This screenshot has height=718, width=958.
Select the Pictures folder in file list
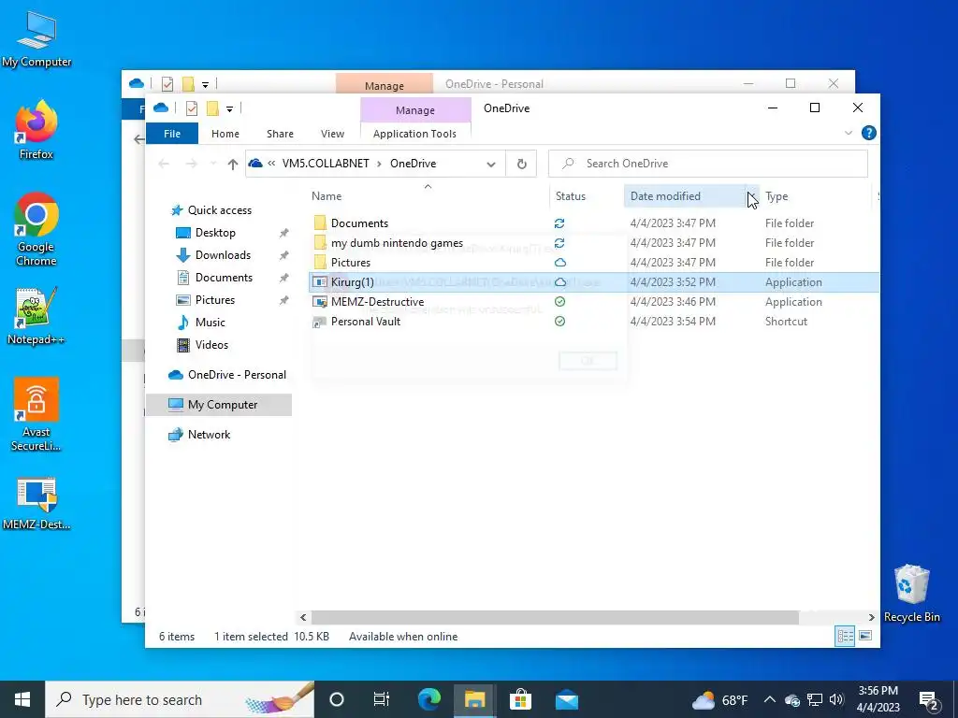coord(351,263)
